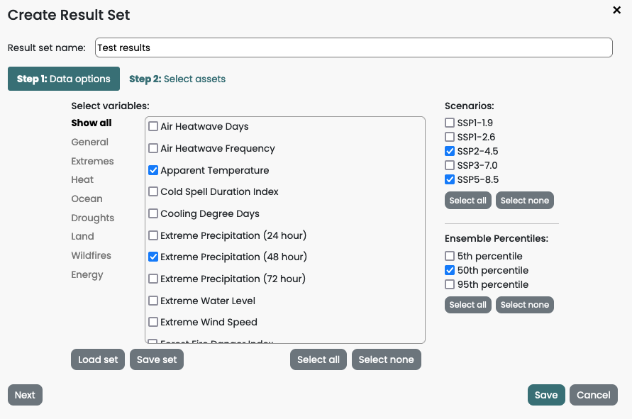Switch to Step 2: Select assets tab
The image size is (632, 419).
(177, 79)
